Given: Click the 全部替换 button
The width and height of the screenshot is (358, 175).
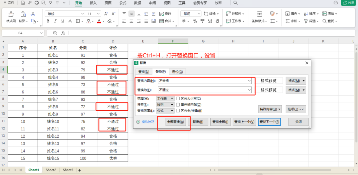Looking at the screenshot, I should (x=176, y=122).
